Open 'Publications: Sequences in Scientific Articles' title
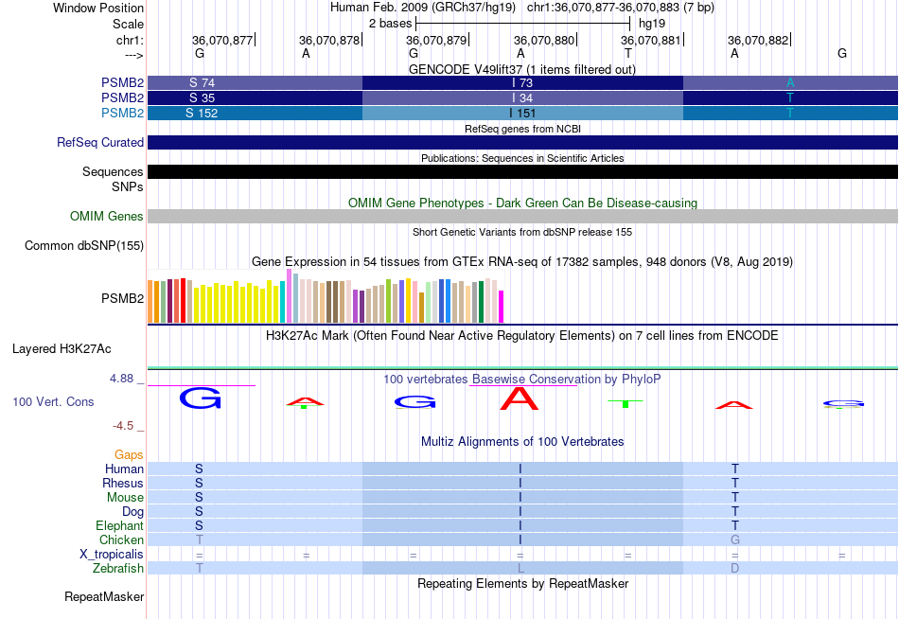 tap(522, 158)
